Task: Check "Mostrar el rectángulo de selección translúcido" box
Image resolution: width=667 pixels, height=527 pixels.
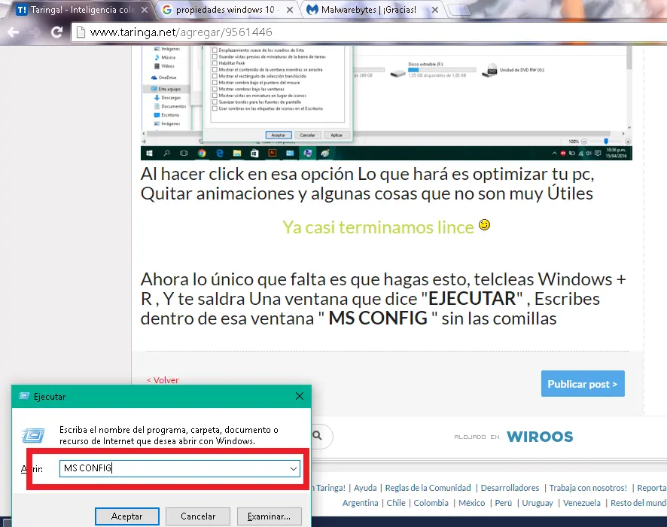Action: tap(215, 76)
